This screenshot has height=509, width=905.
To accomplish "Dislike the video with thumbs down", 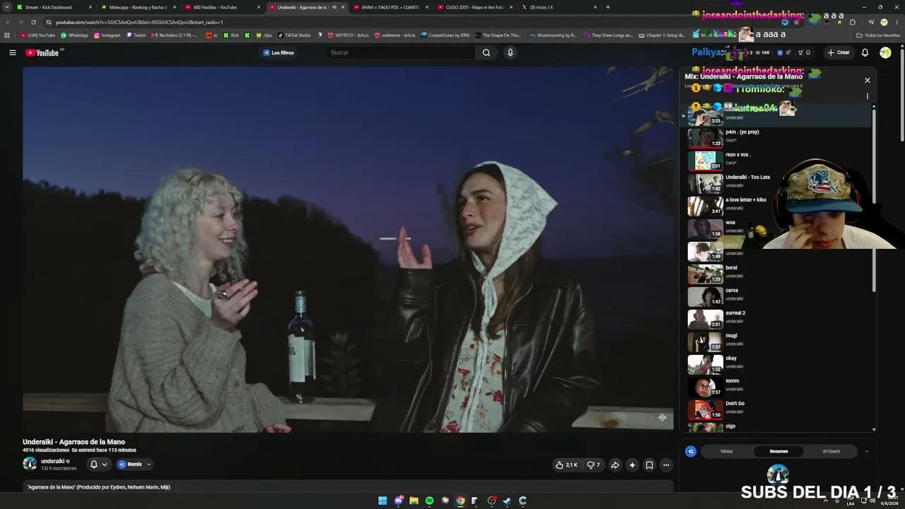I will pos(593,465).
